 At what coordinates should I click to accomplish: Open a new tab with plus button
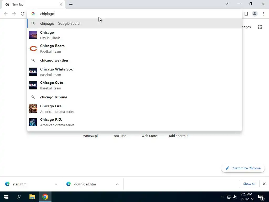pyautogui.click(x=71, y=4)
